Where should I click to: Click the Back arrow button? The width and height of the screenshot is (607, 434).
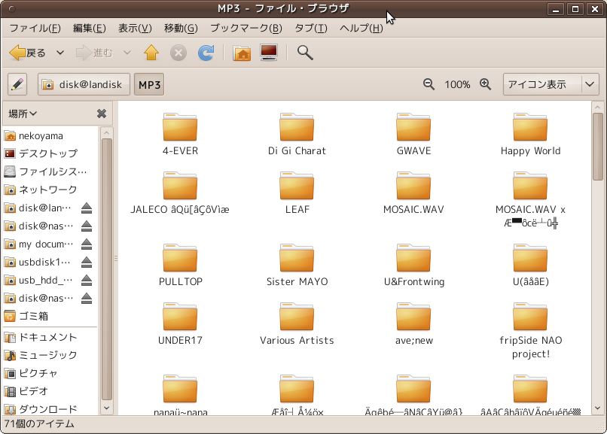click(27, 53)
